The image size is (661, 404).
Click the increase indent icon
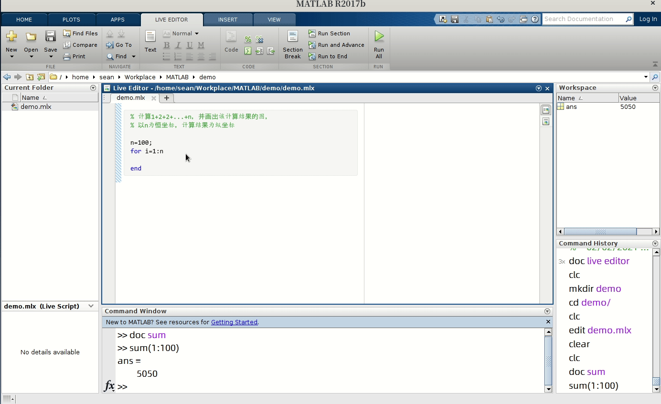coord(259,51)
